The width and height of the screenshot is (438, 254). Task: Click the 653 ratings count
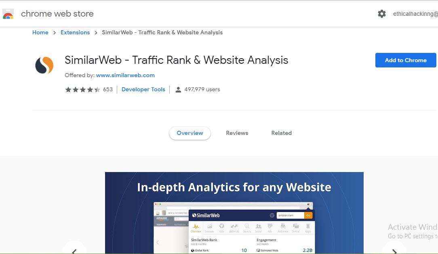[x=108, y=89]
